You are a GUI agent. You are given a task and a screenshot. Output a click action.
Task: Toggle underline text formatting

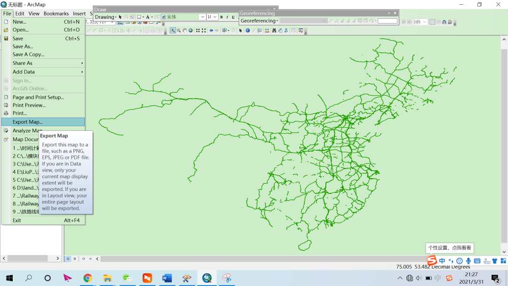point(233,16)
